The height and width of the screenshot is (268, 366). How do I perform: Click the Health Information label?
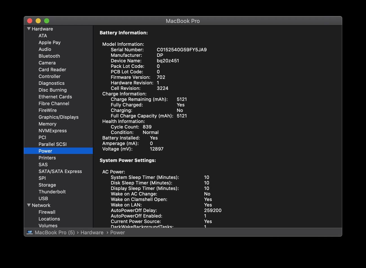tap(124, 121)
